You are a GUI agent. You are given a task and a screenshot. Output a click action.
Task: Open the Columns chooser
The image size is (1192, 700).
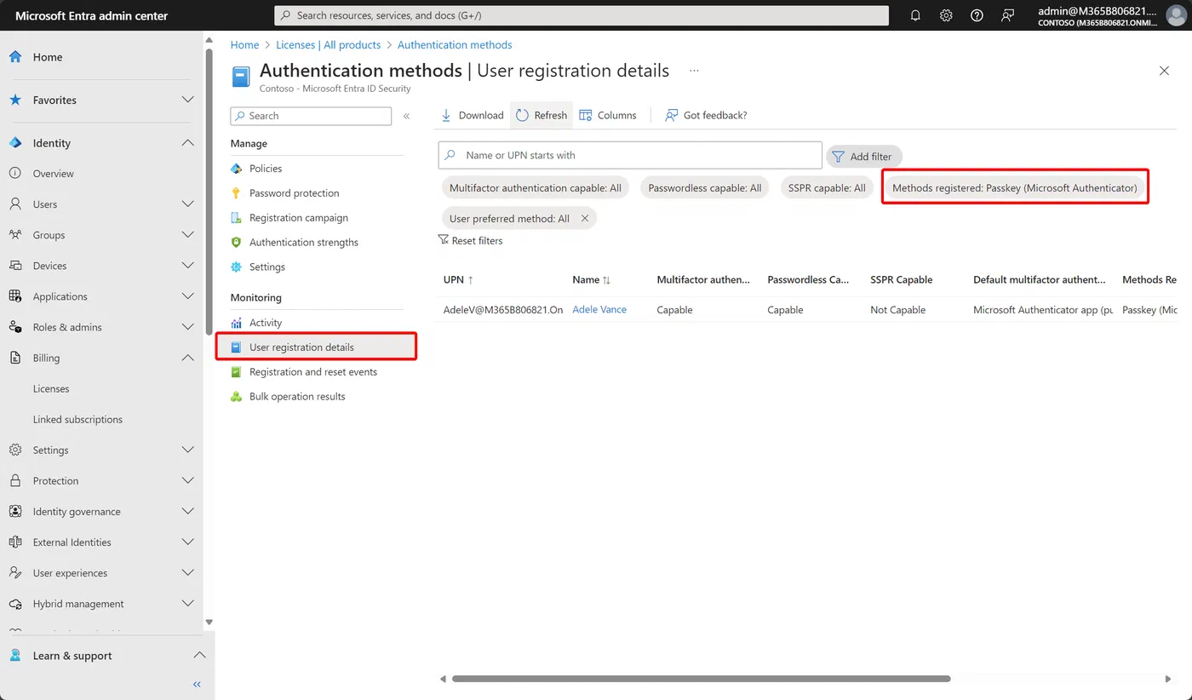pos(608,115)
